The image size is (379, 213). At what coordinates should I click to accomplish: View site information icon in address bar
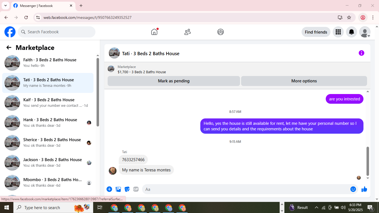pyautogui.click(x=38, y=17)
